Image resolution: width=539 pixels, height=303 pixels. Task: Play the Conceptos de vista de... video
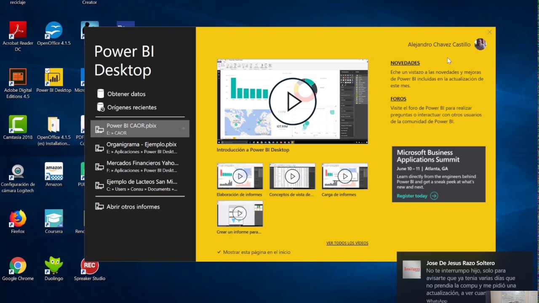tap(292, 176)
